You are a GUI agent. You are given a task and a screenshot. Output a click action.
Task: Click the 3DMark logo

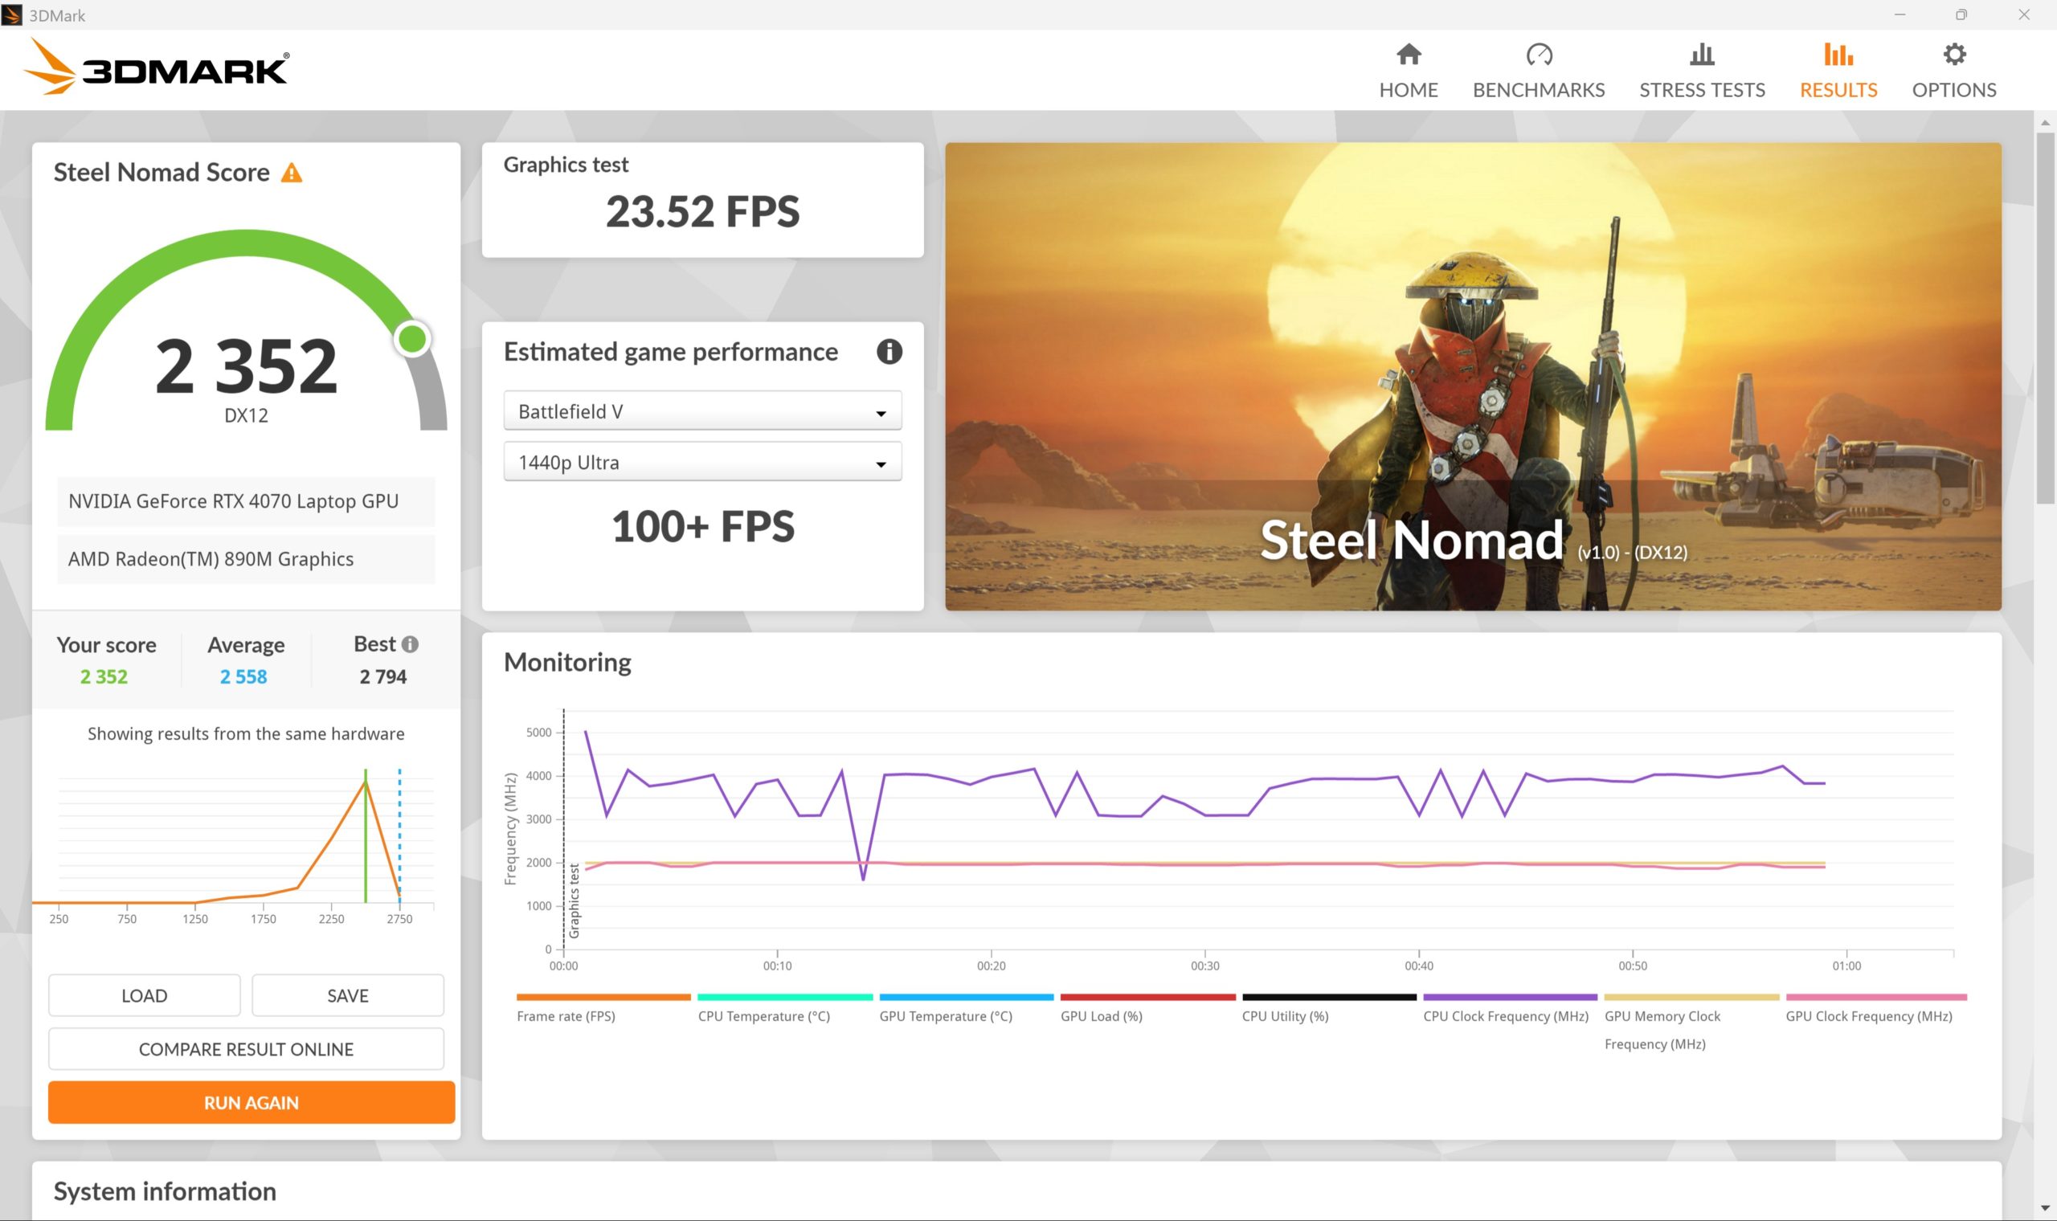click(x=157, y=67)
